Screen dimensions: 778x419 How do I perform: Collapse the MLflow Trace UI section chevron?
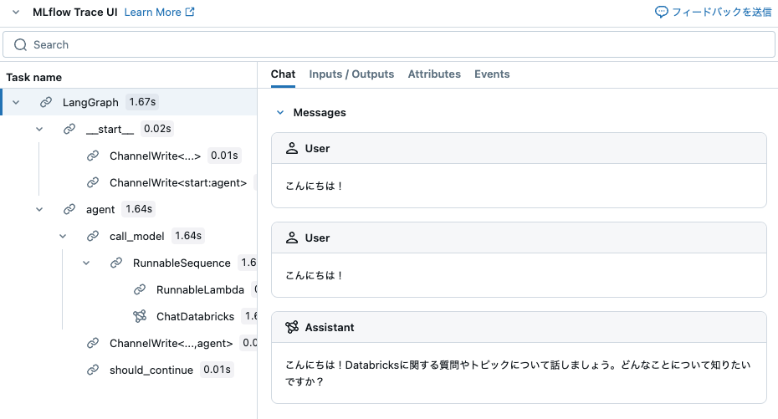16,12
